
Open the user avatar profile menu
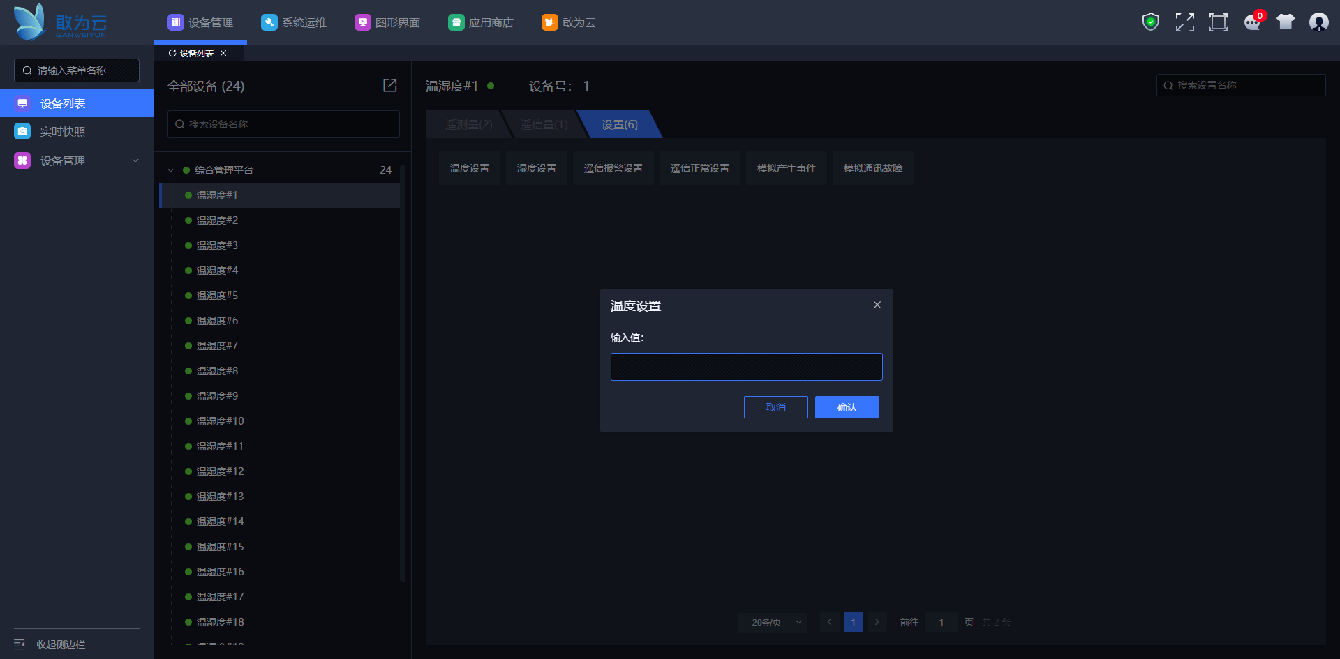[1318, 22]
